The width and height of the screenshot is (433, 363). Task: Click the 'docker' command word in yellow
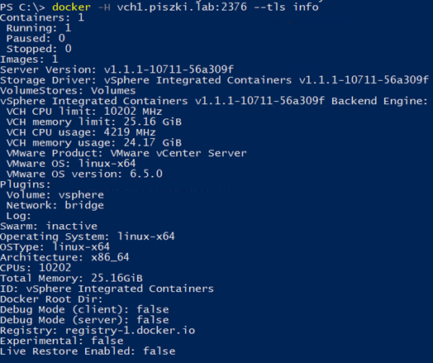71,7
